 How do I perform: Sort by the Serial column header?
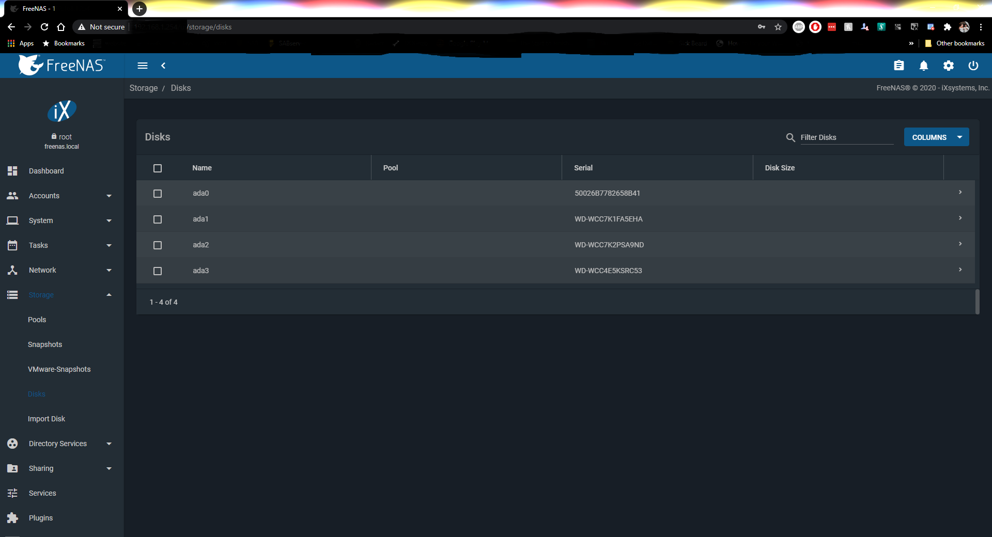click(x=583, y=168)
